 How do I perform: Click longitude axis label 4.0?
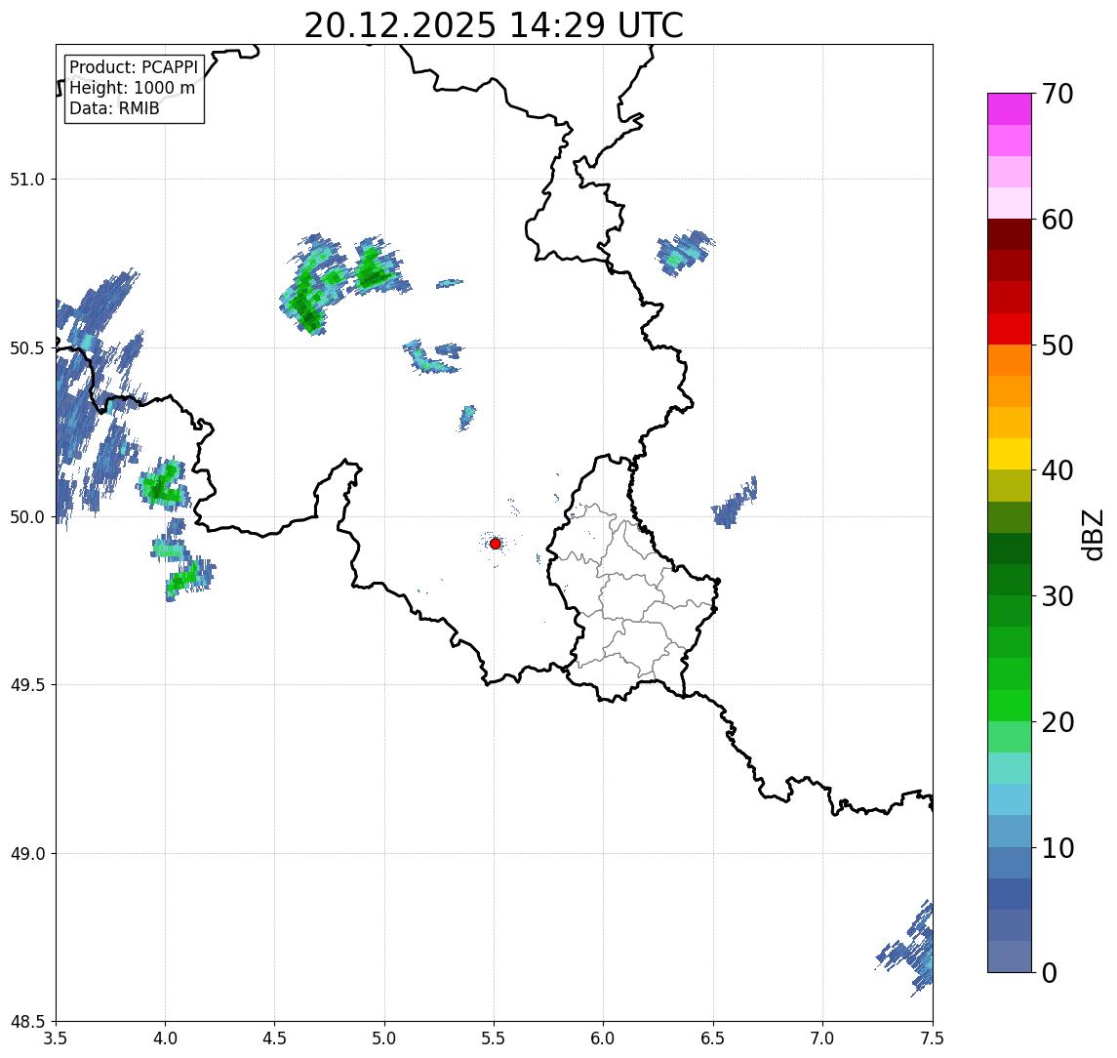point(165,1038)
